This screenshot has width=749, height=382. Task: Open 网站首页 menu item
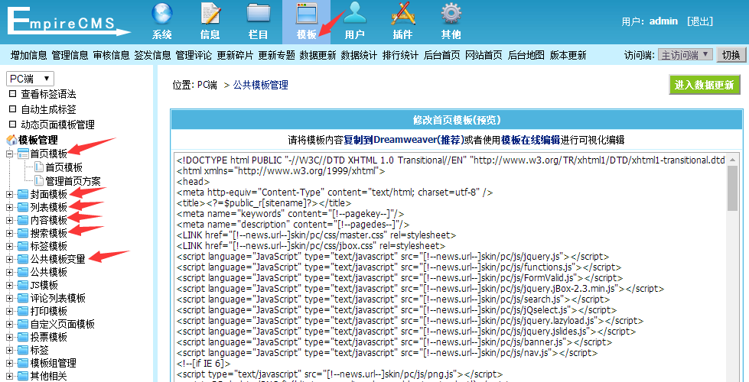click(484, 55)
